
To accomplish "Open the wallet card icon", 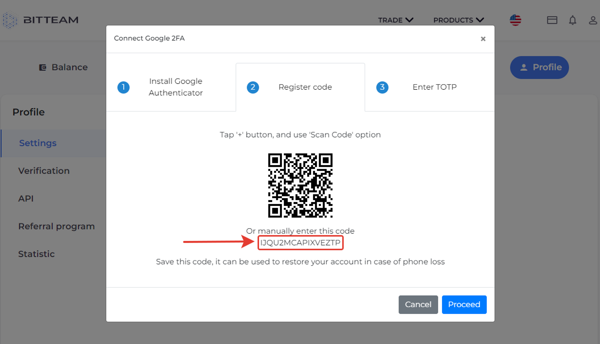I will click(552, 20).
